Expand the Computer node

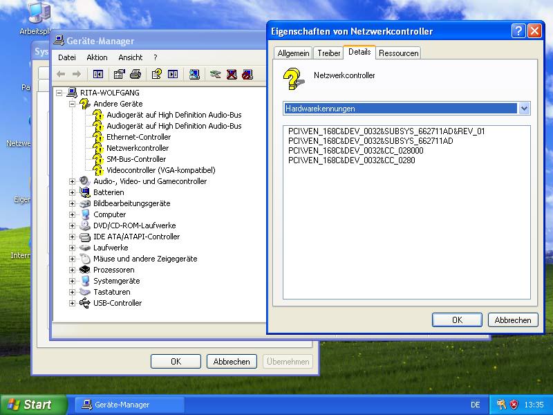(x=73, y=214)
